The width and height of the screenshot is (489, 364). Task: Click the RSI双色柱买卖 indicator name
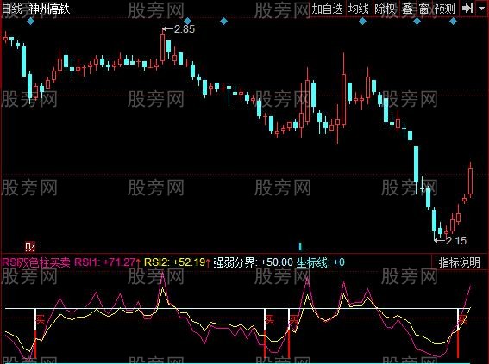(x=36, y=262)
